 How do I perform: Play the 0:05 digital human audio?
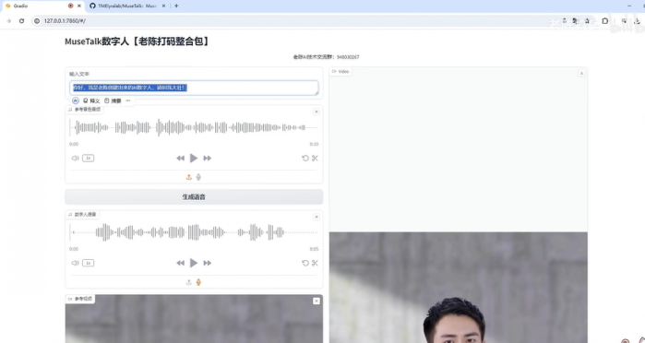[194, 263]
